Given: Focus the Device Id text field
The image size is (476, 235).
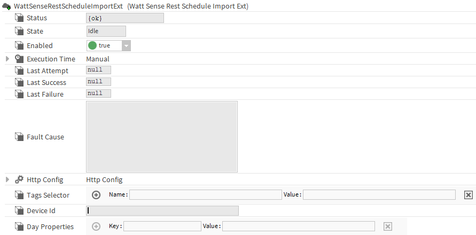Looking at the screenshot, I should (x=162, y=211).
